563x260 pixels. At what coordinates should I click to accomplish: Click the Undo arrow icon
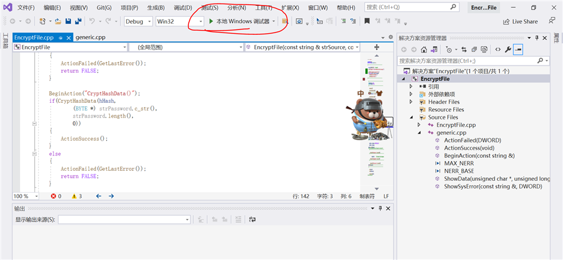(92, 22)
